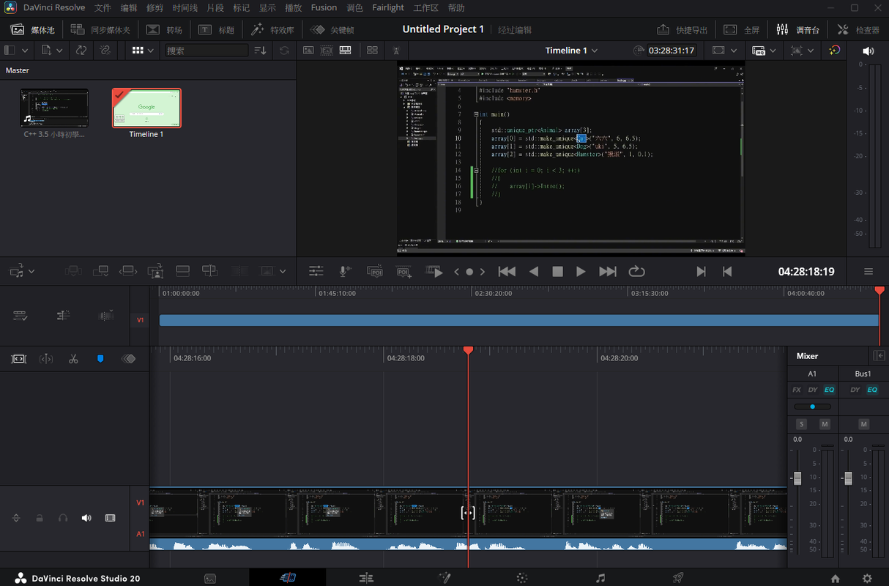Screen dimensions: 889x586
Task: Open the 文件 menu
Action: (103, 7)
